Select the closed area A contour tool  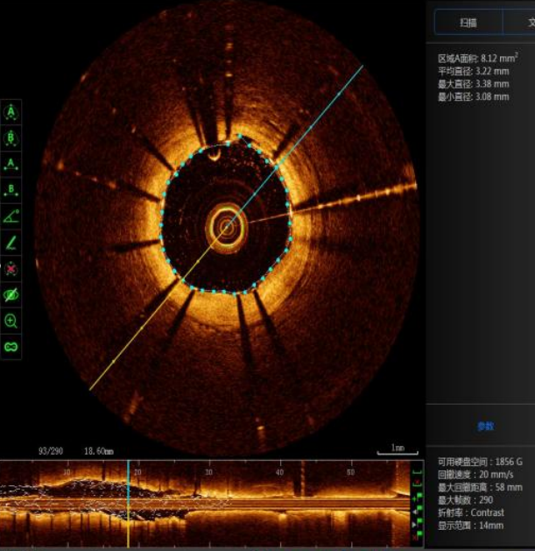pos(11,112)
